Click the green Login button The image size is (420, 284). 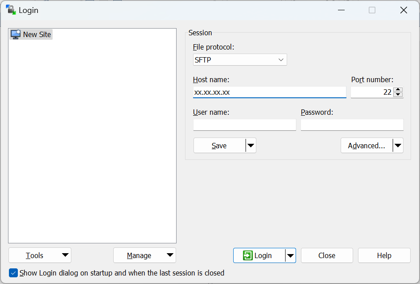259,255
